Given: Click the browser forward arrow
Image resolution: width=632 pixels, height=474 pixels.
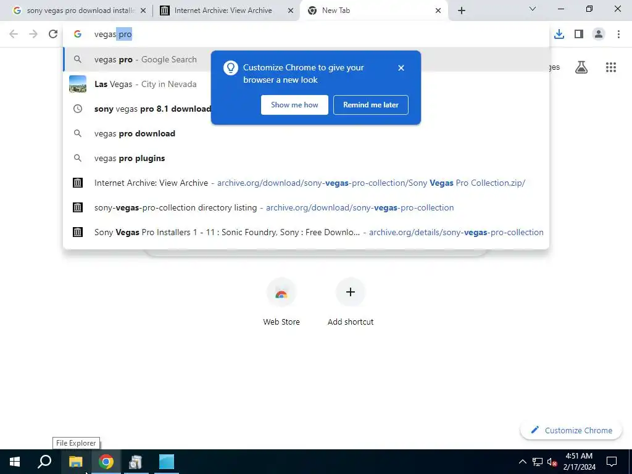Looking at the screenshot, I should pos(33,35).
